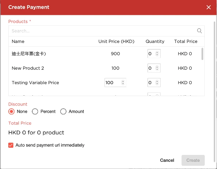Click the Total Price column header
217x169 pixels.
(x=186, y=42)
